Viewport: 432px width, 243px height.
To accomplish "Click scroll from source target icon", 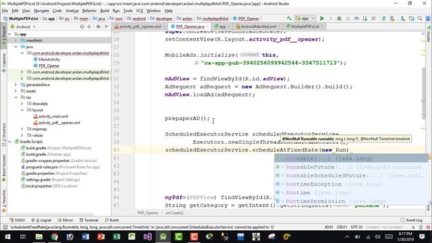I will (82, 27).
